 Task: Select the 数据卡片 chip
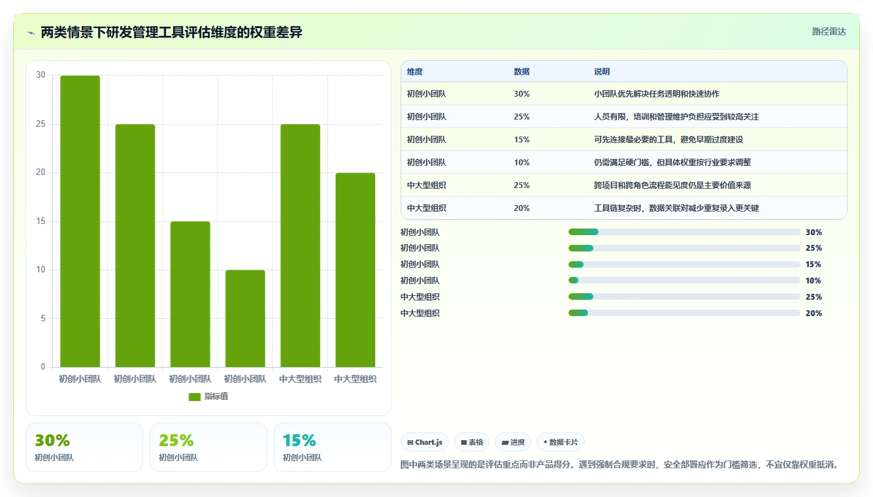click(561, 442)
